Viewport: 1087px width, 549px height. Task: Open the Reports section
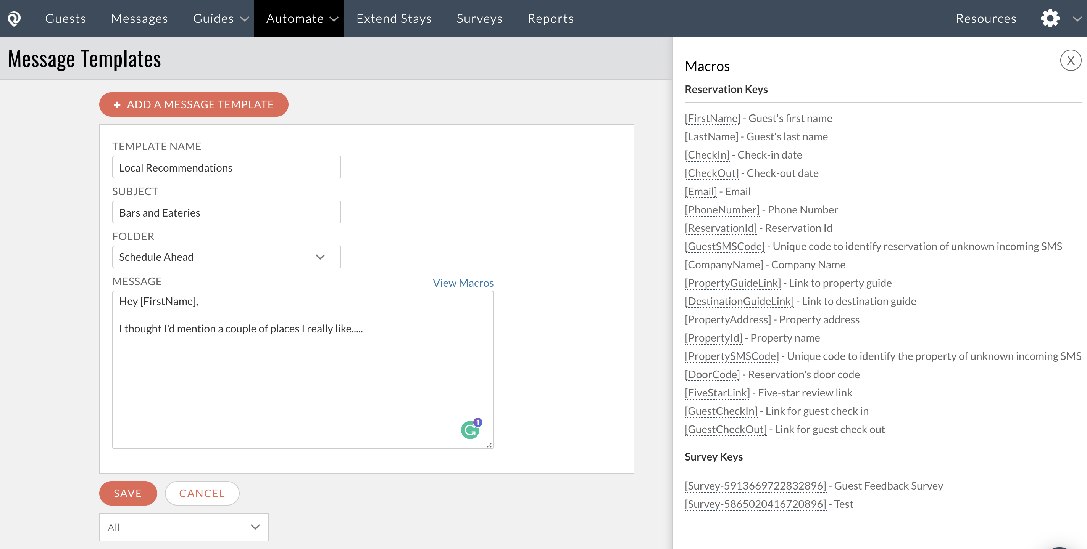tap(551, 19)
